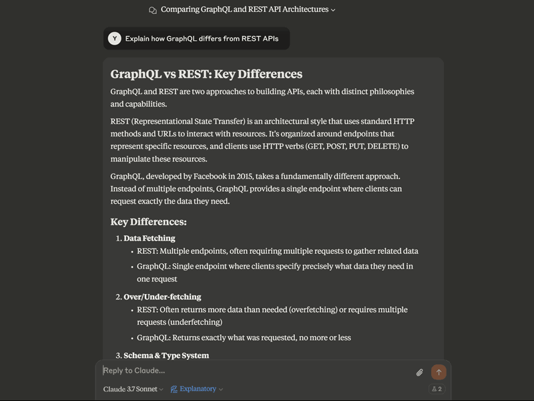Click inside the assistant response message
Viewport: 534px width, 401px height.
click(267, 187)
